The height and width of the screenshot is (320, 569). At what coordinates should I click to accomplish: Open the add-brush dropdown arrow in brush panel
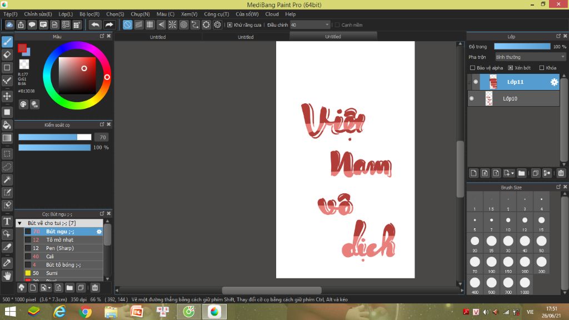click(49, 288)
